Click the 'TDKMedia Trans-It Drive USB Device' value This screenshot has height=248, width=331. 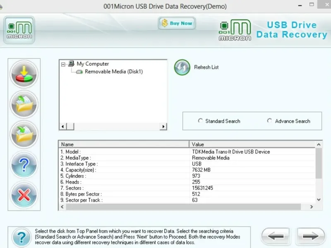[231, 152]
